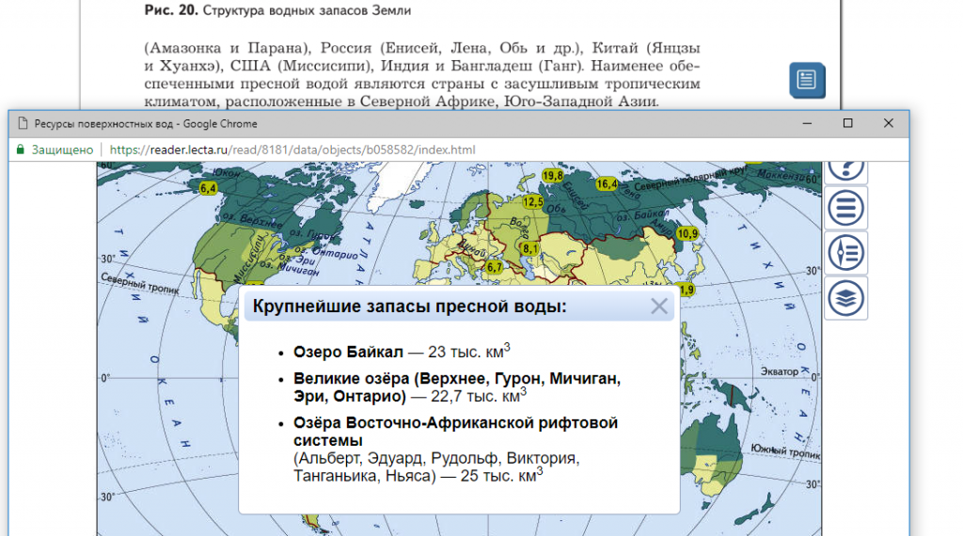Click the popup title Крупнейшие запасы пресной воды
This screenshot has height=536, width=963.
pyautogui.click(x=410, y=306)
